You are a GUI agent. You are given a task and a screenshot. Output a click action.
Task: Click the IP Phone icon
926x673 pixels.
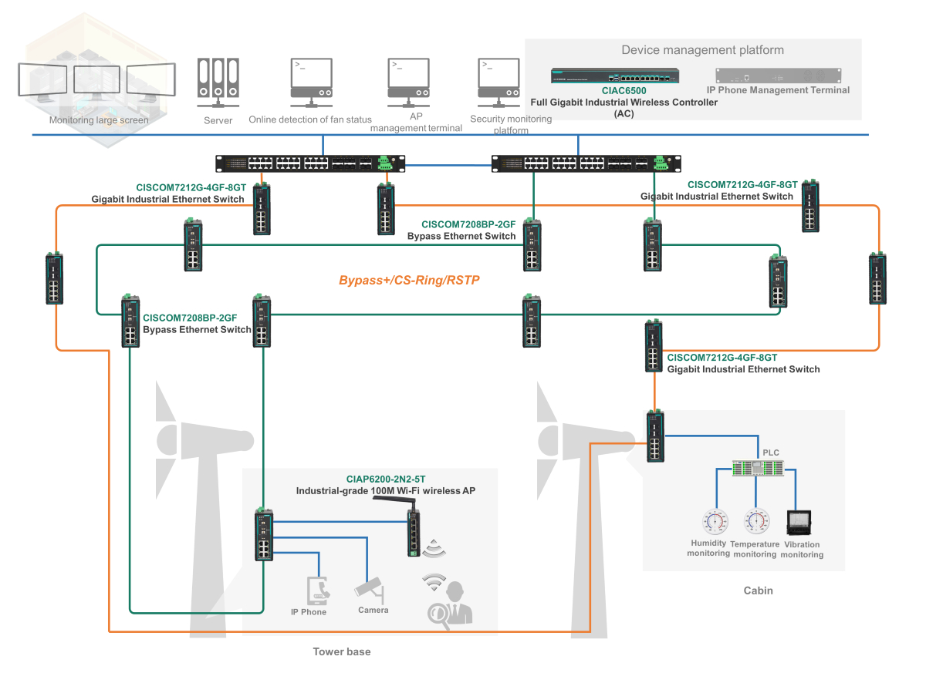(319, 591)
